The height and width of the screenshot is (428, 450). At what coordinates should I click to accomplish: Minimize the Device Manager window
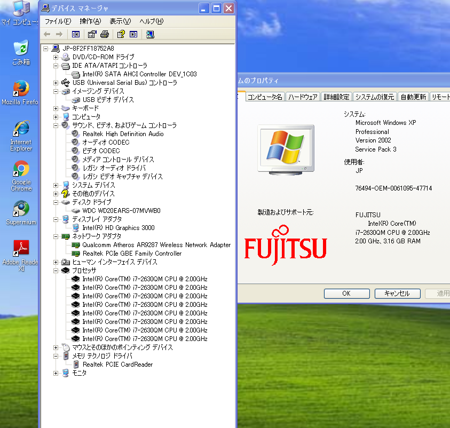coord(204,9)
